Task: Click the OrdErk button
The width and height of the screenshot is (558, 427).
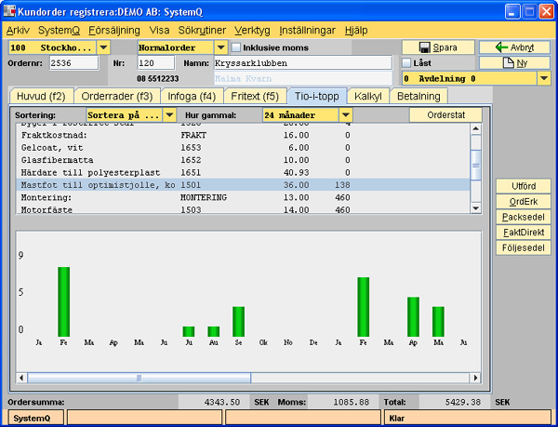Action: click(x=524, y=201)
